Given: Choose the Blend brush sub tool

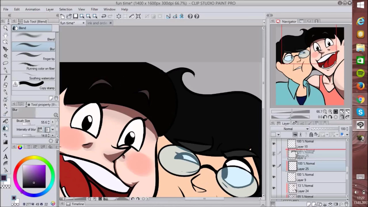Looking at the screenshot, I should click(x=34, y=37).
